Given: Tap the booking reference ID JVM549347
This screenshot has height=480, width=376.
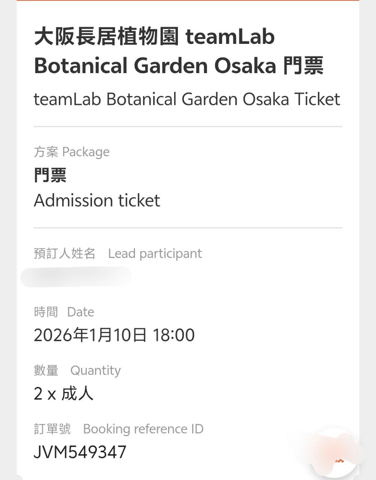Looking at the screenshot, I should point(80,452).
